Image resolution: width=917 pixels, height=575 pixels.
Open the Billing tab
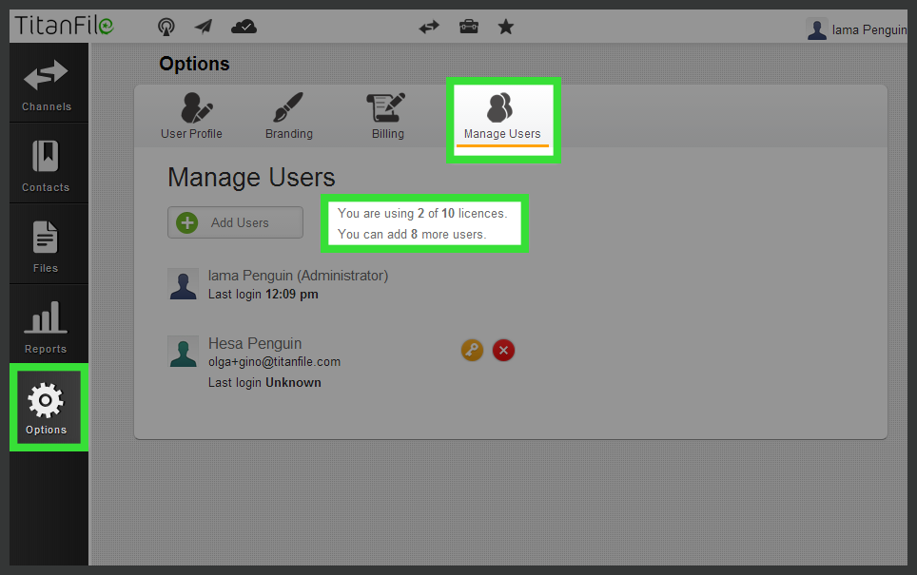pyautogui.click(x=386, y=114)
